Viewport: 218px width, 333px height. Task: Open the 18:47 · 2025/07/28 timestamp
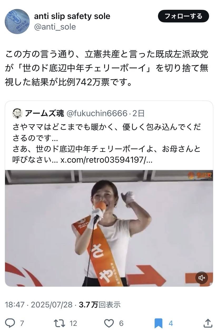coord(39,304)
